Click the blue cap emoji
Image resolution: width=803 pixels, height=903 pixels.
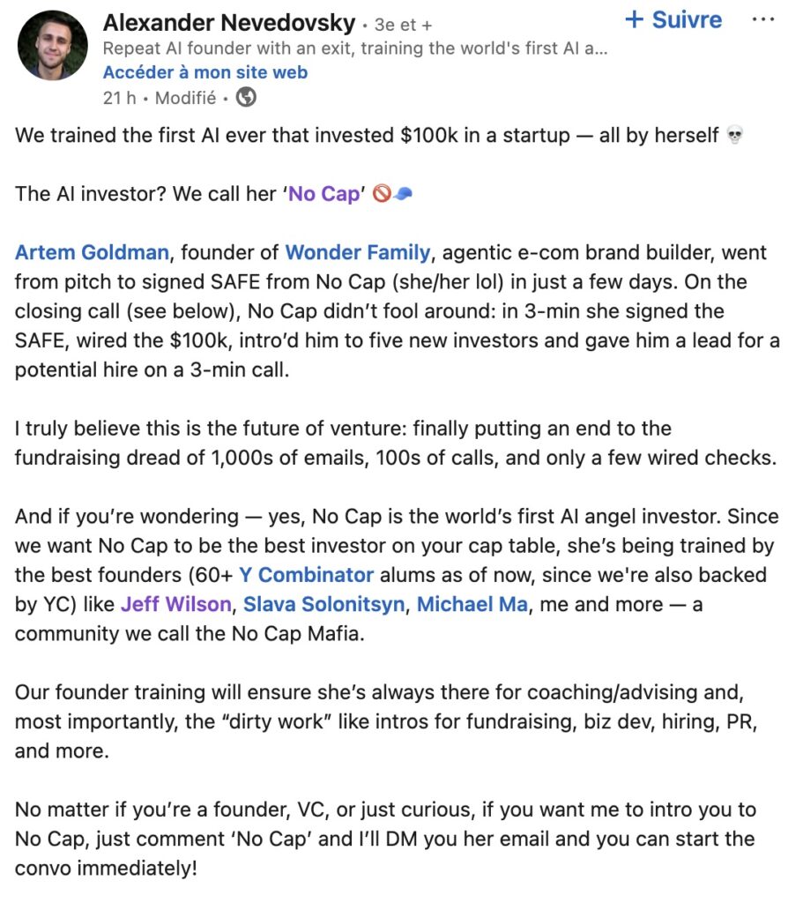[404, 194]
